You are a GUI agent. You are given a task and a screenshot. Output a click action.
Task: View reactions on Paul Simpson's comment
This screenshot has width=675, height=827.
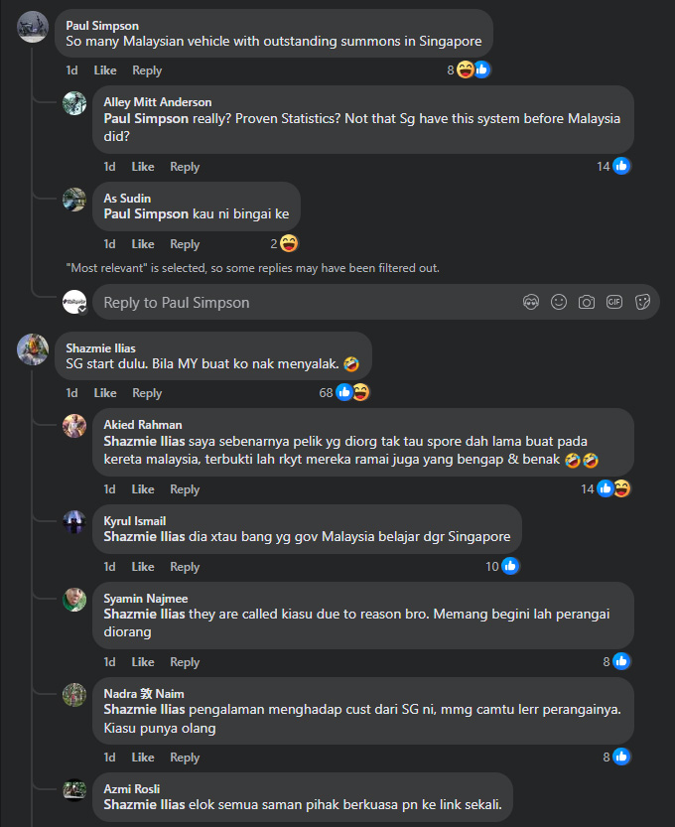pos(470,69)
